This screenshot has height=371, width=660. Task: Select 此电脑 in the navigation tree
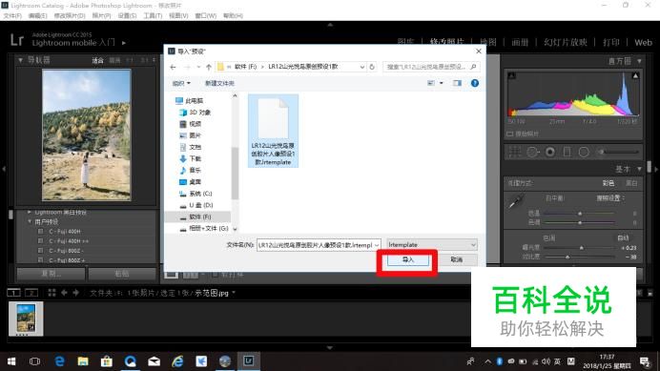189,101
